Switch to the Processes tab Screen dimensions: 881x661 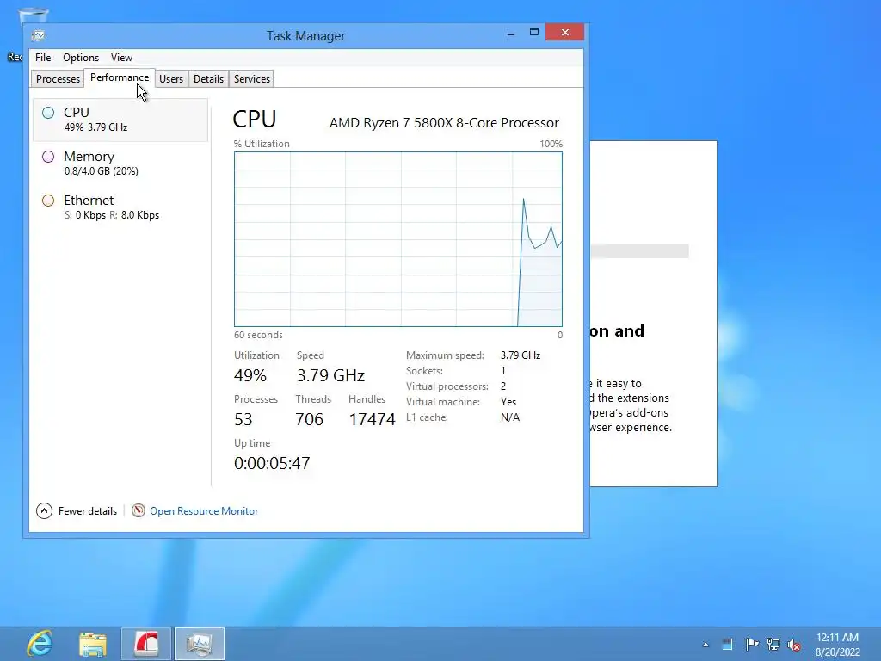click(x=58, y=78)
